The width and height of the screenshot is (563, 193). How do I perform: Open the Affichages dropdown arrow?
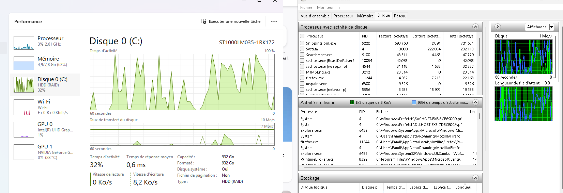[x=552, y=27]
